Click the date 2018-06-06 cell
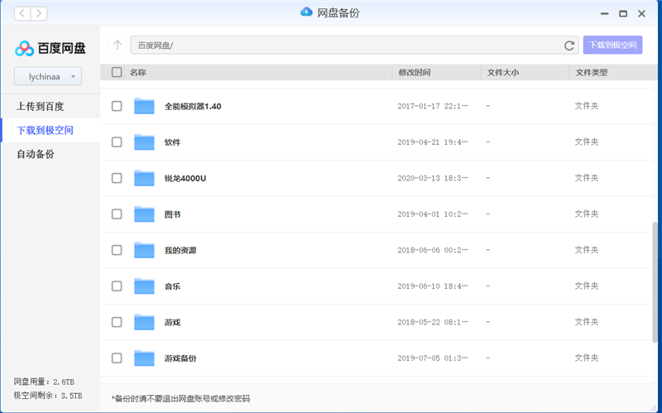 pyautogui.click(x=433, y=250)
